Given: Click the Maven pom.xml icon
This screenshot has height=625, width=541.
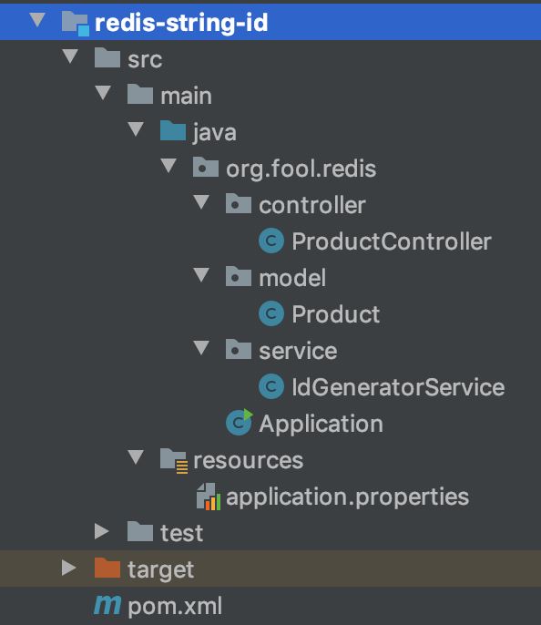Looking at the screenshot, I should 107,605.
